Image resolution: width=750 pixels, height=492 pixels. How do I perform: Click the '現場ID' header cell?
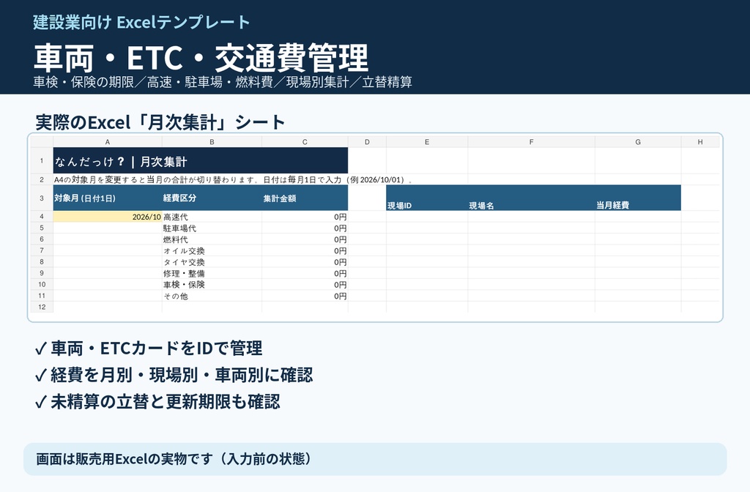point(427,198)
